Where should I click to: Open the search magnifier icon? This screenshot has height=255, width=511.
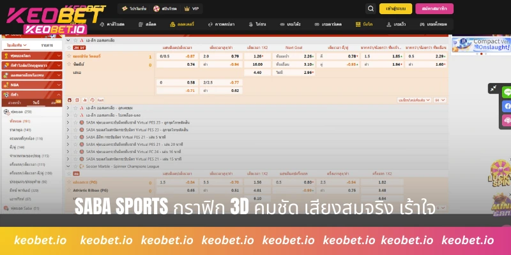tap(370, 9)
